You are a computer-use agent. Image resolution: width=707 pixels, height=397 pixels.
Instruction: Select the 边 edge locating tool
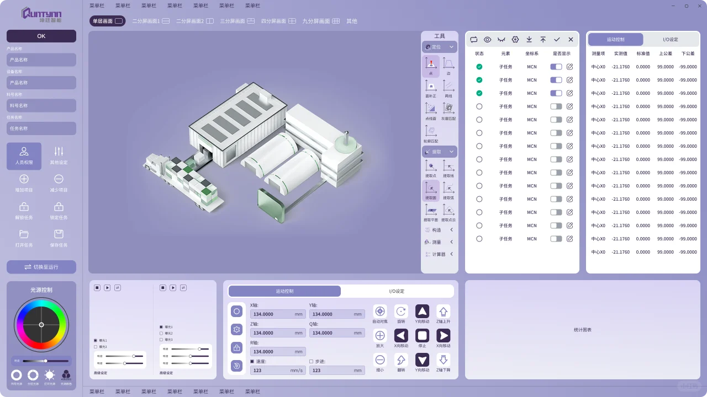click(449, 66)
